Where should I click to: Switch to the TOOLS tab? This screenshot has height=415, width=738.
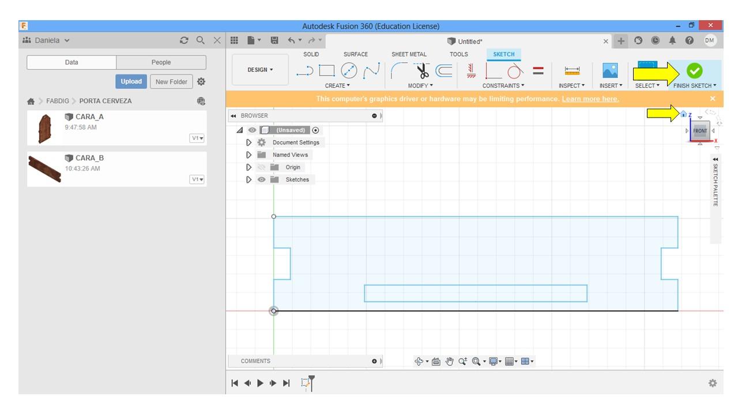(459, 54)
